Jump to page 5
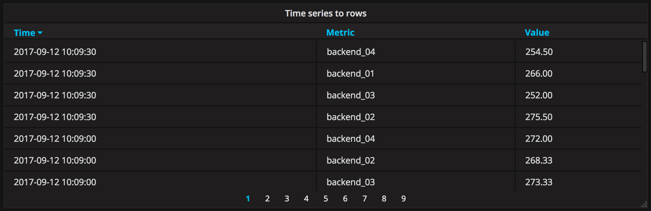 325,199
